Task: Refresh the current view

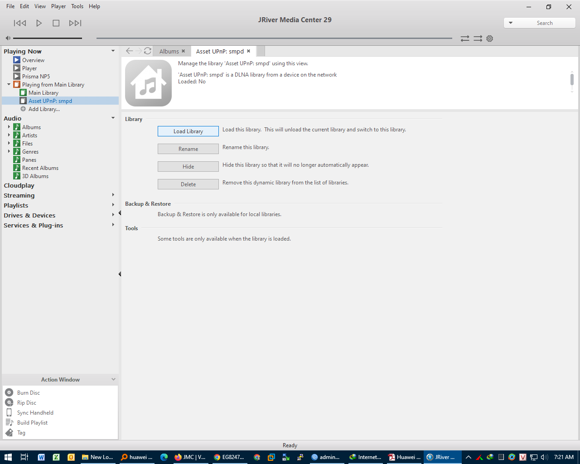Action: pyautogui.click(x=148, y=51)
